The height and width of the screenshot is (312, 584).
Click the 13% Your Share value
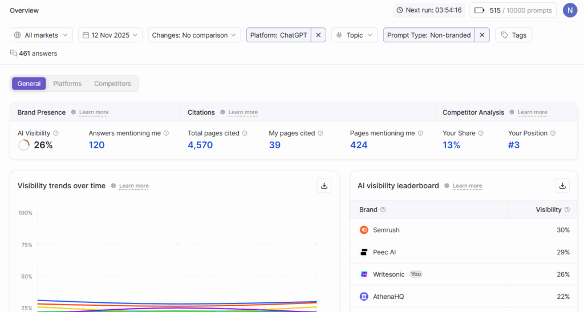tap(452, 145)
